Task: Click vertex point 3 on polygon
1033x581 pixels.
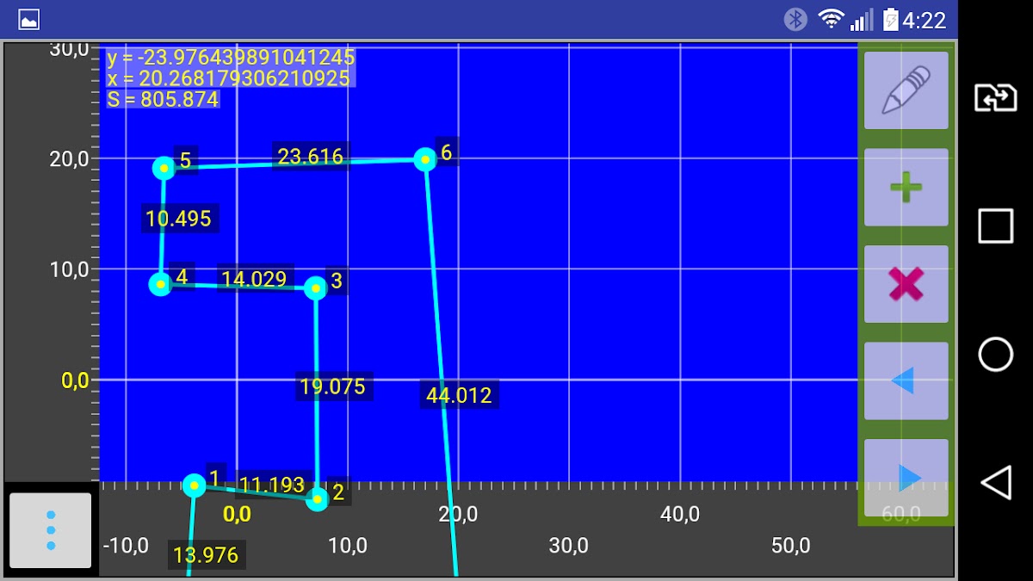Action: tap(316, 287)
